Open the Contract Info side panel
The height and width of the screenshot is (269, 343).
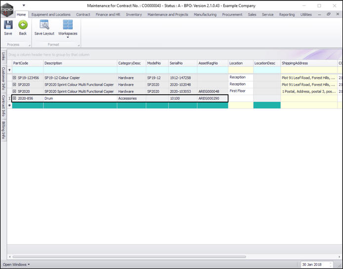point(3,106)
